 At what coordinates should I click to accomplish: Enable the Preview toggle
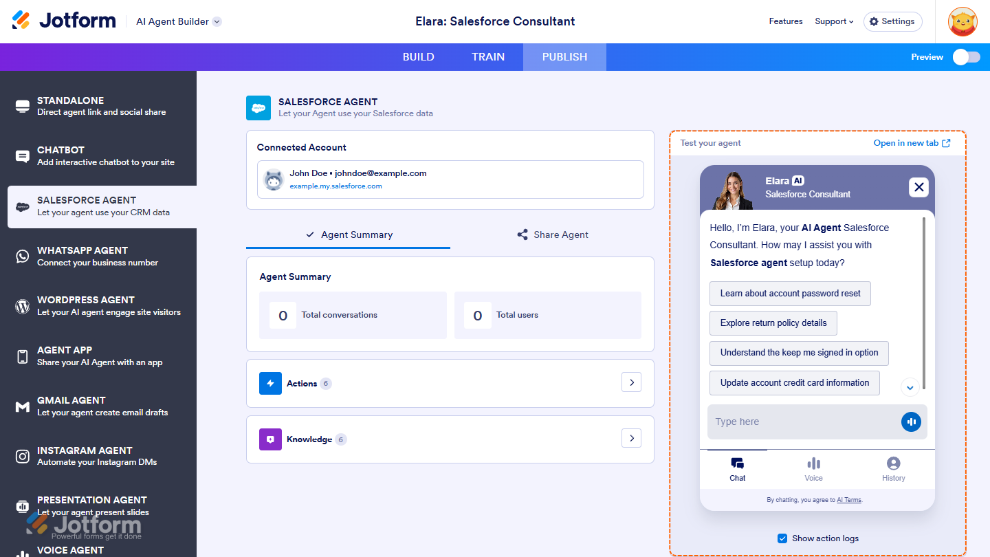coord(965,57)
